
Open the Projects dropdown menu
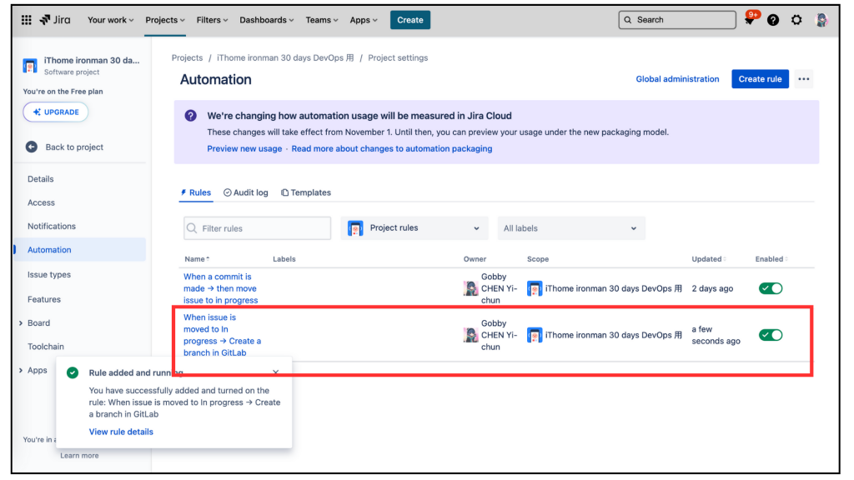[x=165, y=20]
